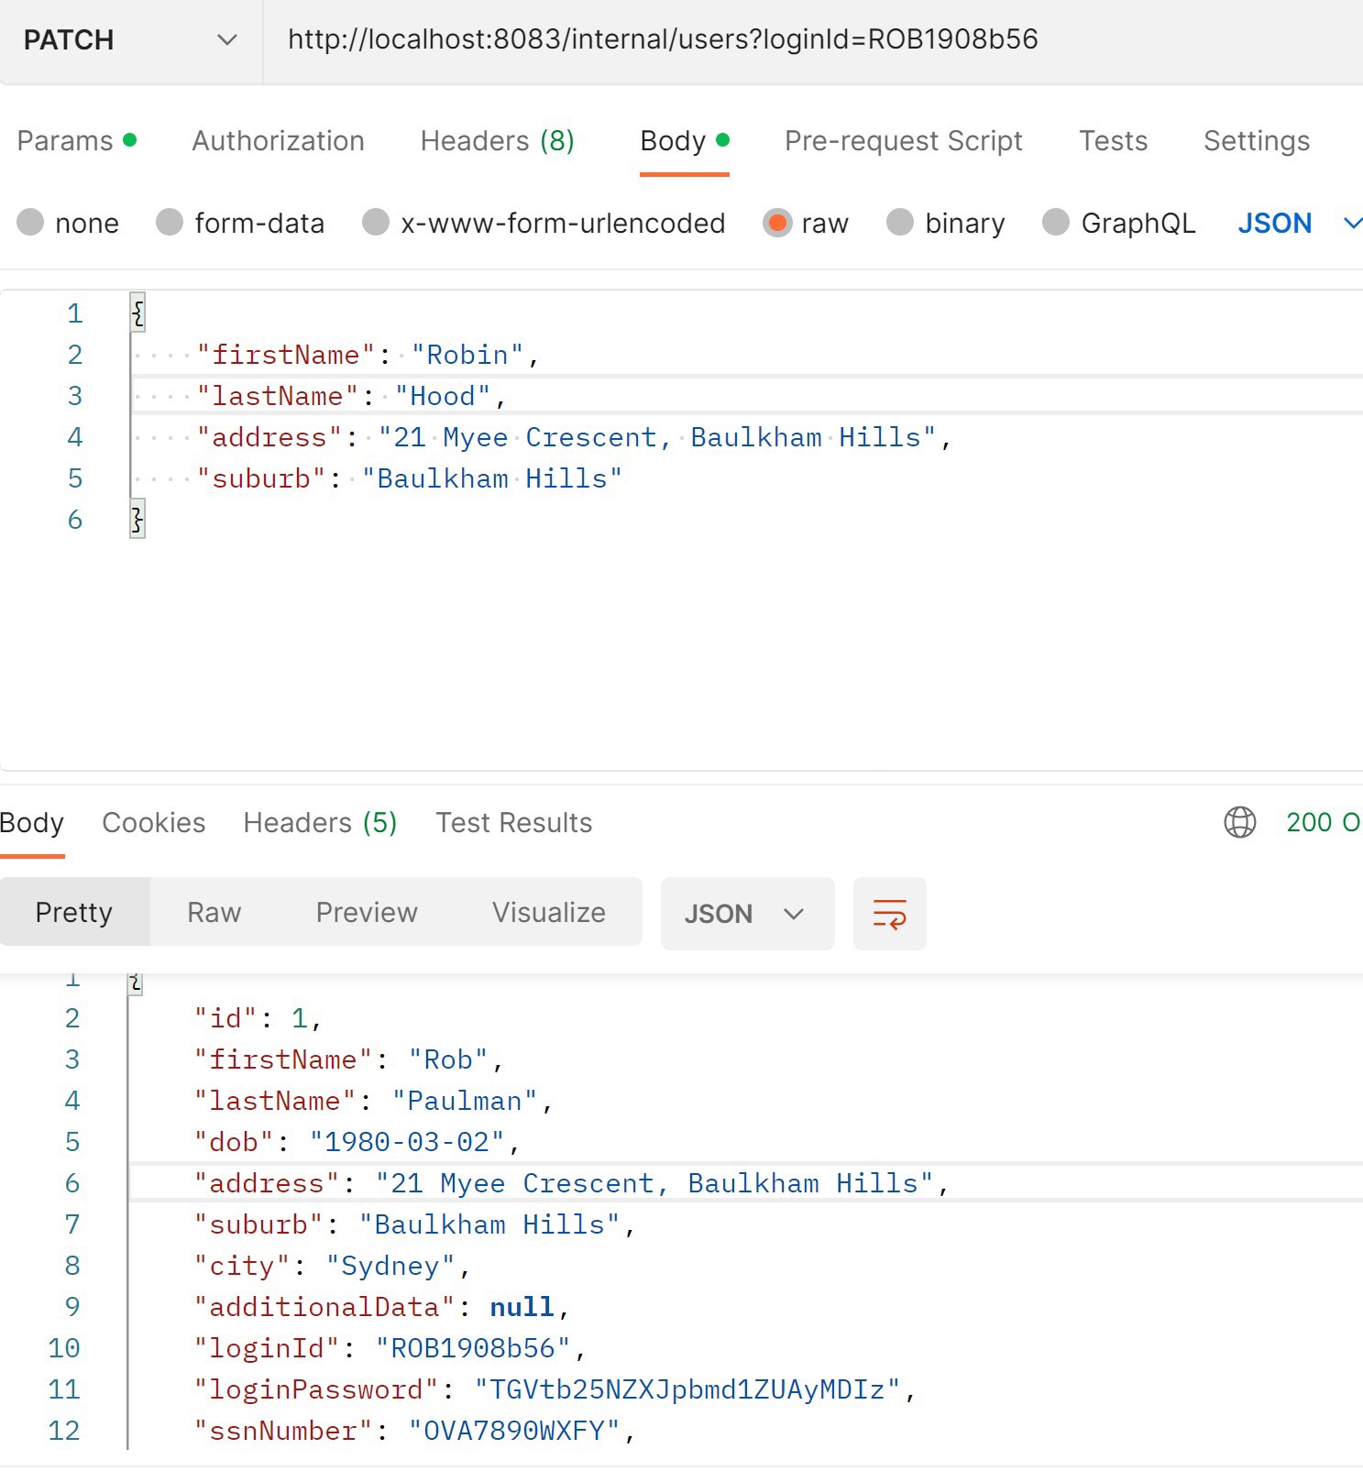Open the Test Results tab
The image size is (1363, 1471).
[x=514, y=823]
